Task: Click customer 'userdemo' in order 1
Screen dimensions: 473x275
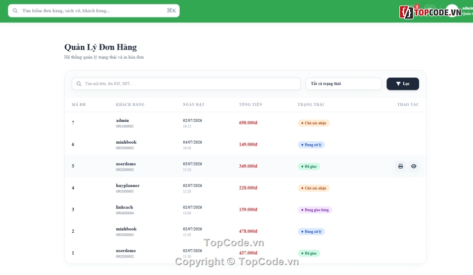Action: point(126,250)
